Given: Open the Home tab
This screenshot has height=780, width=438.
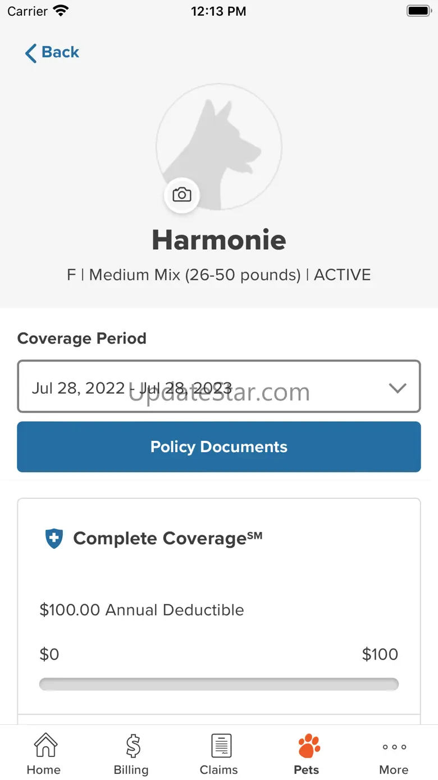Looking at the screenshot, I should click(44, 755).
